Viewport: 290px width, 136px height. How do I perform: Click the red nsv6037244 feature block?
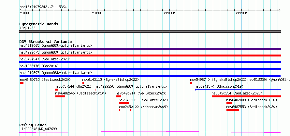point(56,90)
